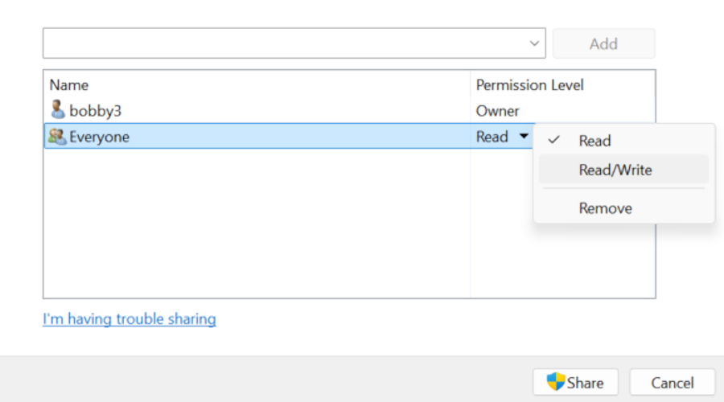Click the Share button
Screen dimensions: 724x402
coord(575,382)
